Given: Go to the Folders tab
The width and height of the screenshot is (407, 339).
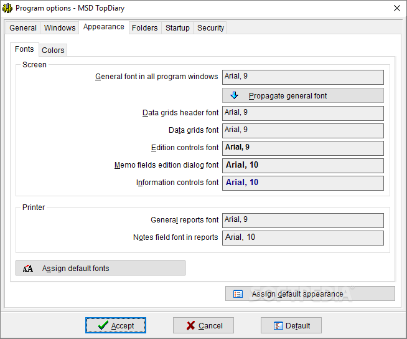Looking at the screenshot, I should pos(144,27).
